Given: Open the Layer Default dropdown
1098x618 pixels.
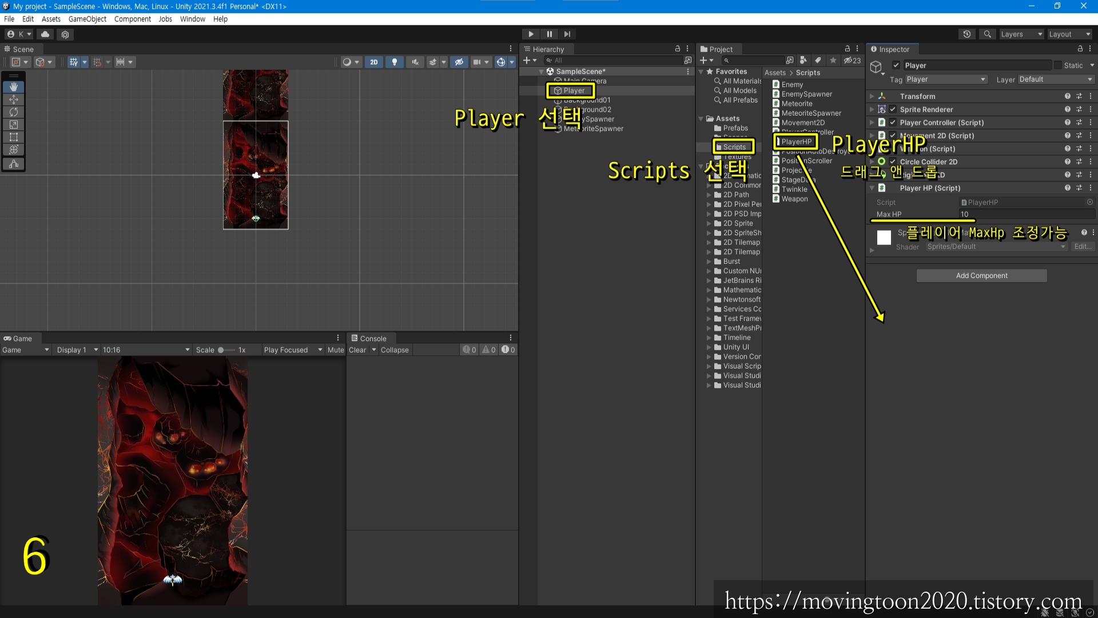Looking at the screenshot, I should (x=1056, y=80).
